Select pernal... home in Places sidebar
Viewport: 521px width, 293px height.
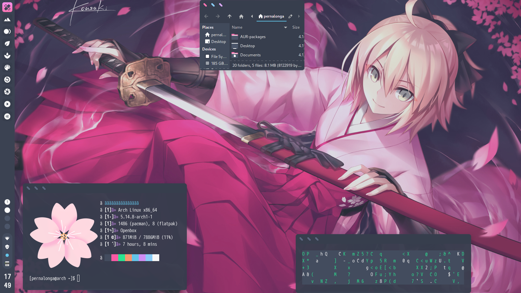(215, 35)
